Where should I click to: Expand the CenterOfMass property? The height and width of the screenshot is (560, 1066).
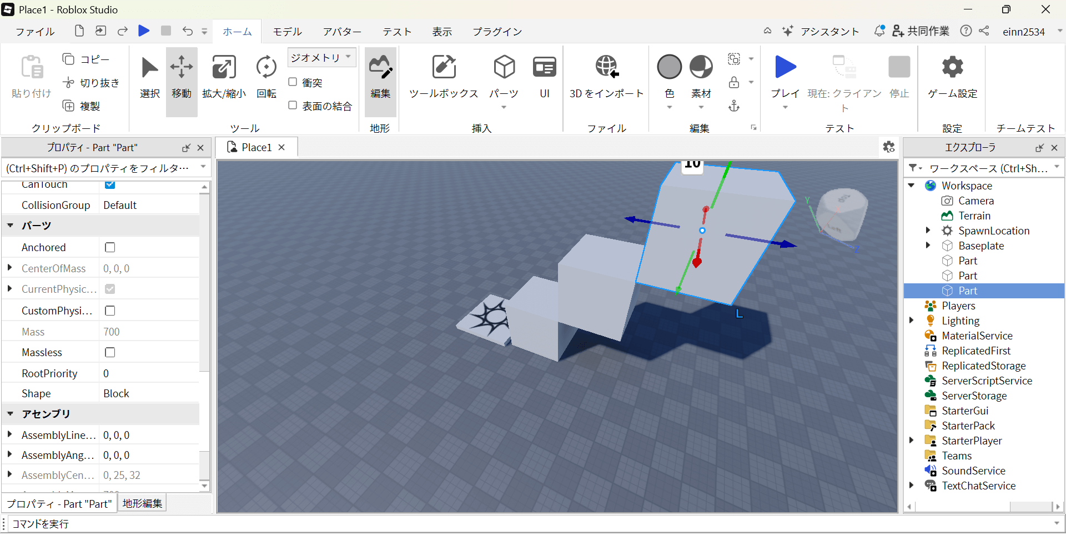click(x=10, y=268)
